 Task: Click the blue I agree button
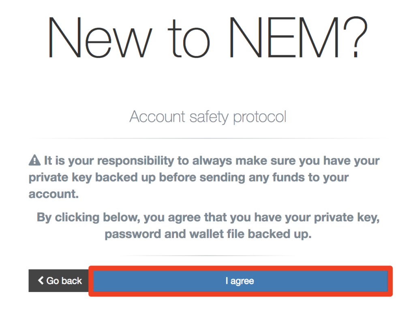click(240, 281)
